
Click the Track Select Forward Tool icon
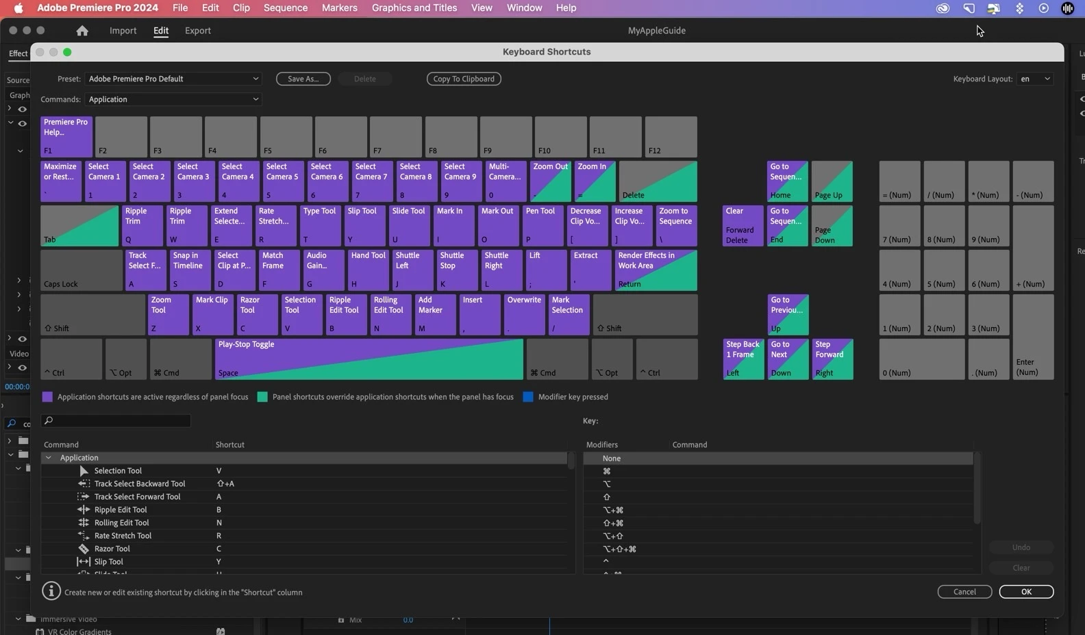[84, 497]
